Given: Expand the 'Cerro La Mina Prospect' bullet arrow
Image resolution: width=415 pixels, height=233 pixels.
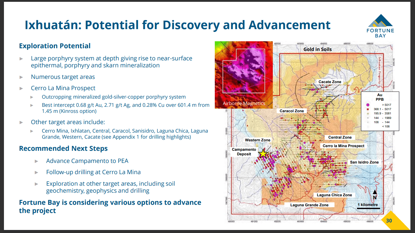Looking at the screenshot, I should [21, 88].
